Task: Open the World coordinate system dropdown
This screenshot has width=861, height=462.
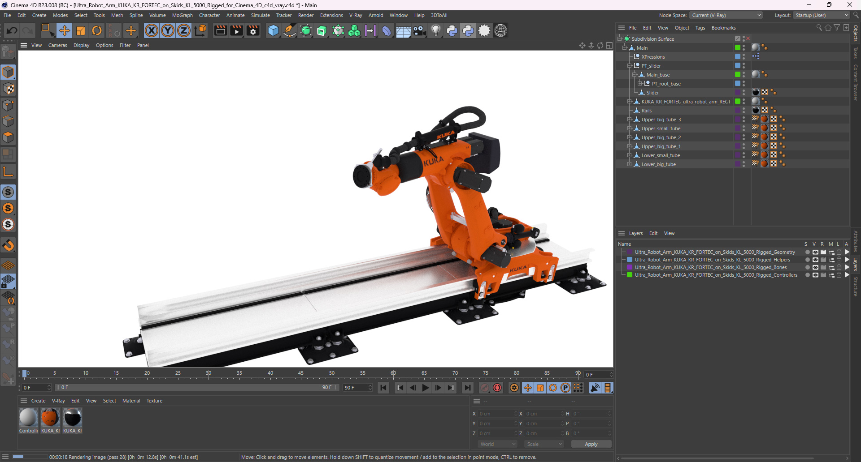Action: [x=497, y=444]
